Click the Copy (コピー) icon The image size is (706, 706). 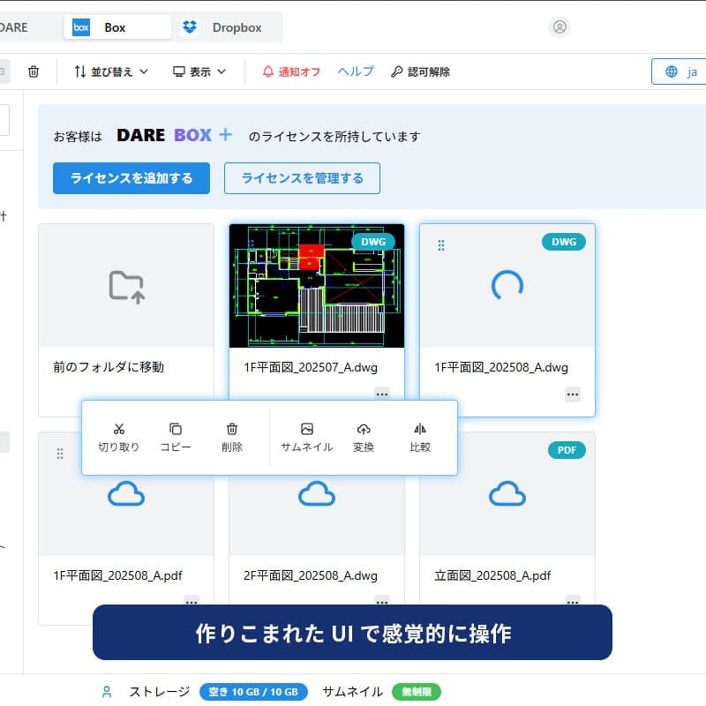pos(176,437)
